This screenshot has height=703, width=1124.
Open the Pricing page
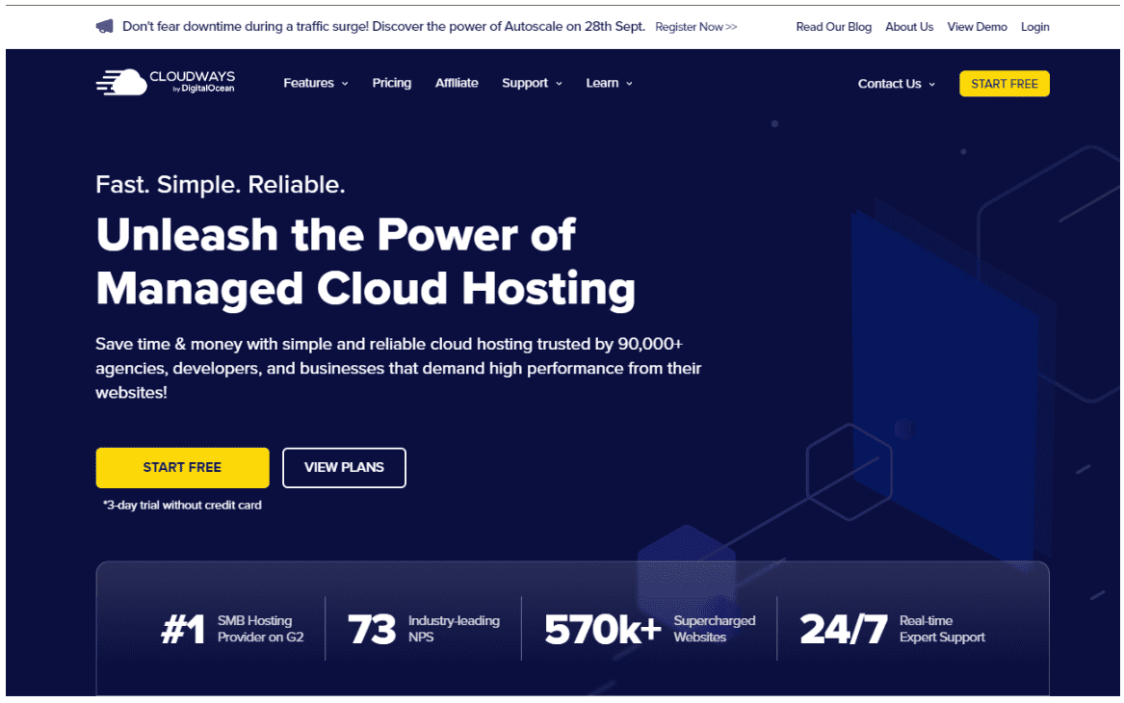391,83
